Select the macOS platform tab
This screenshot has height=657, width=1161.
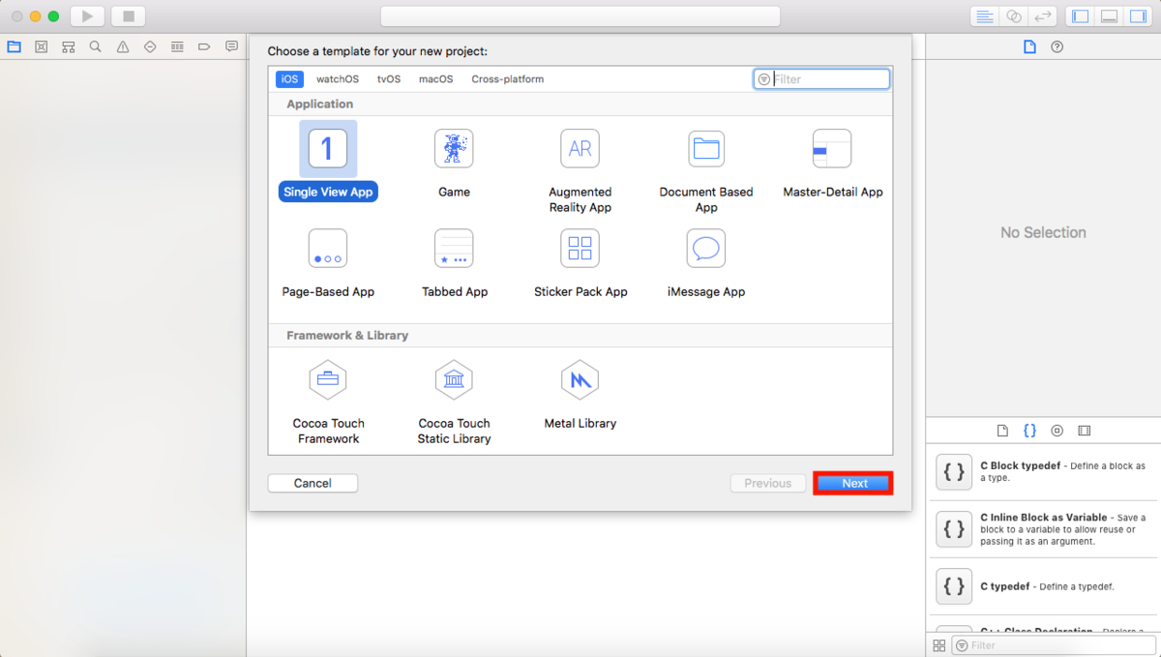pyautogui.click(x=435, y=79)
